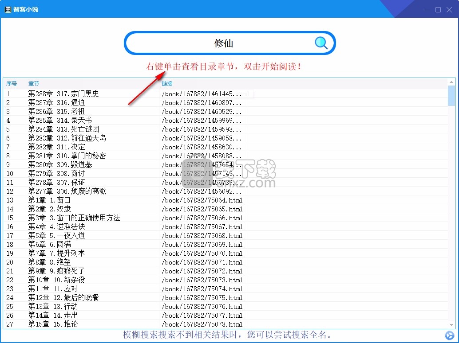Select chapter 第277章 306.颓废的离歌
459x343 pixels.
pos(67,191)
